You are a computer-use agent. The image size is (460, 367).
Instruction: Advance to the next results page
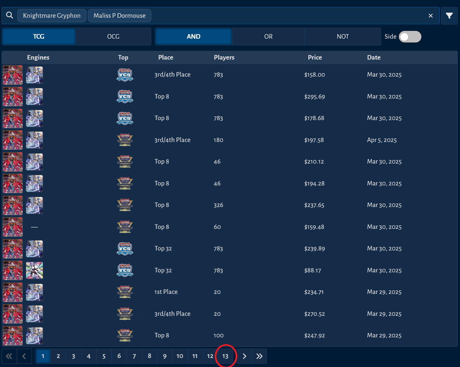click(244, 356)
